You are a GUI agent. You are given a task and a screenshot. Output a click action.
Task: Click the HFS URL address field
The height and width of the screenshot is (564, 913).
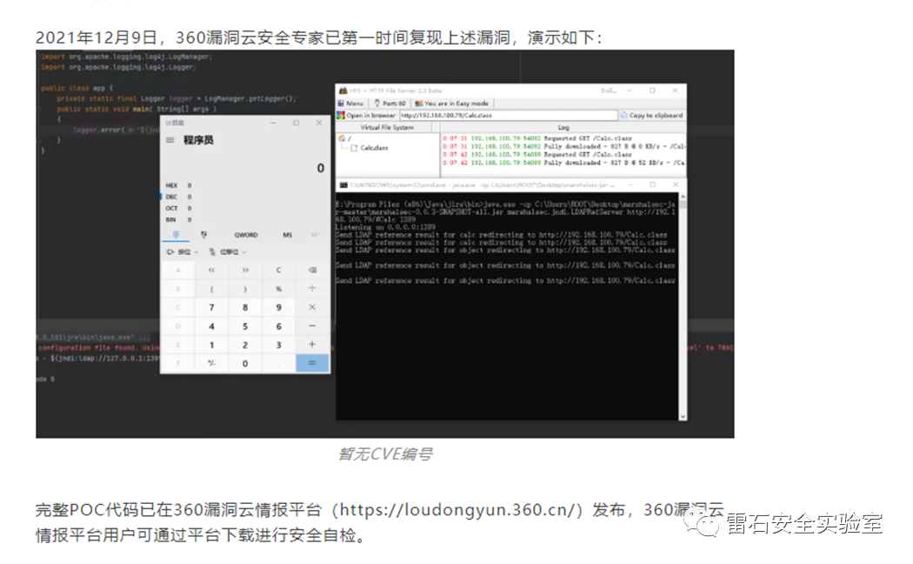[x=509, y=116]
